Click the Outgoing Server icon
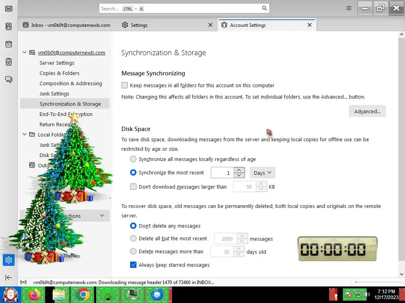This screenshot has width=405, height=303. (x=32, y=165)
